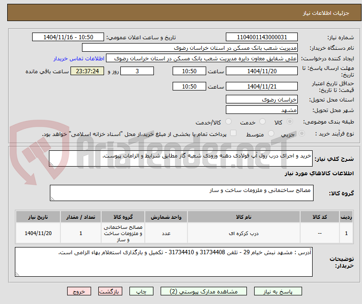The width and height of the screenshot is (362, 304).
Task: Select the متوسط purchase type radio
Action: tap(271, 134)
